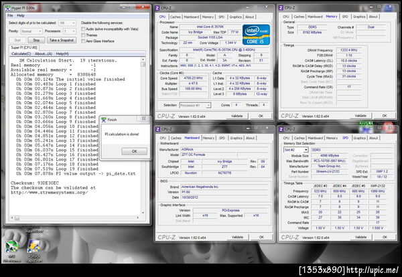Select Mainboard tab in bottom-left CPU-Z window
Viewport: 402px width, 277px height.
pos(192,138)
